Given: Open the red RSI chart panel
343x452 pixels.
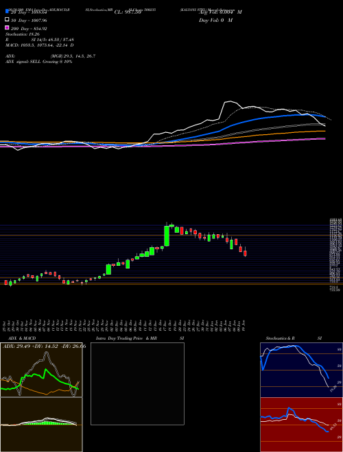Looking at the screenshot, I should tap(301, 425).
